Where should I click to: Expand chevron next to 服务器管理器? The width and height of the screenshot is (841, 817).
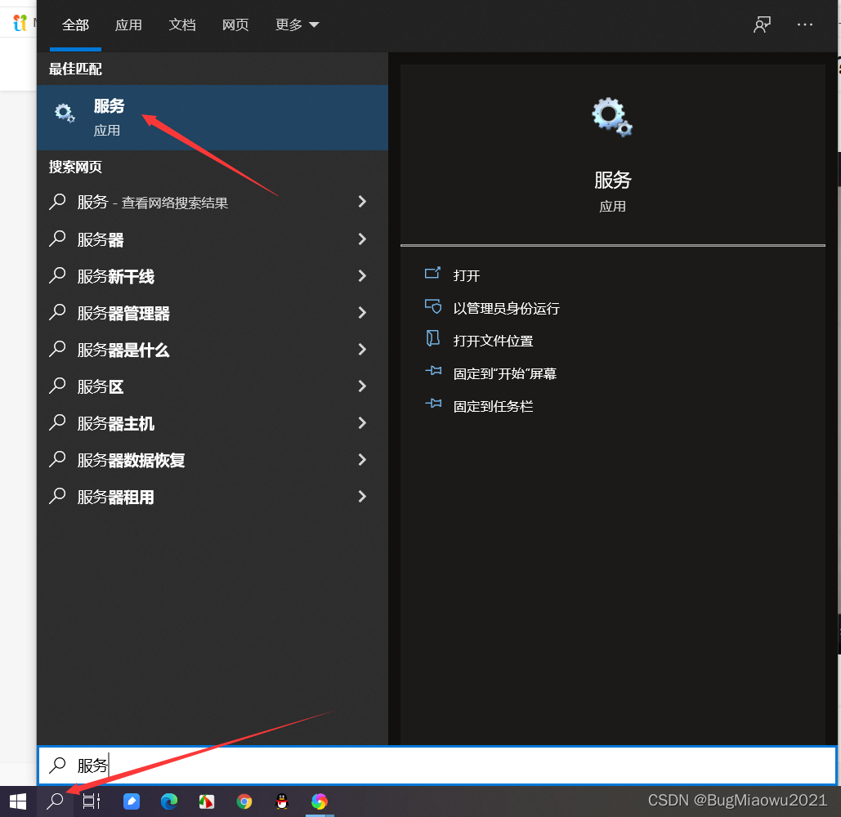(362, 313)
